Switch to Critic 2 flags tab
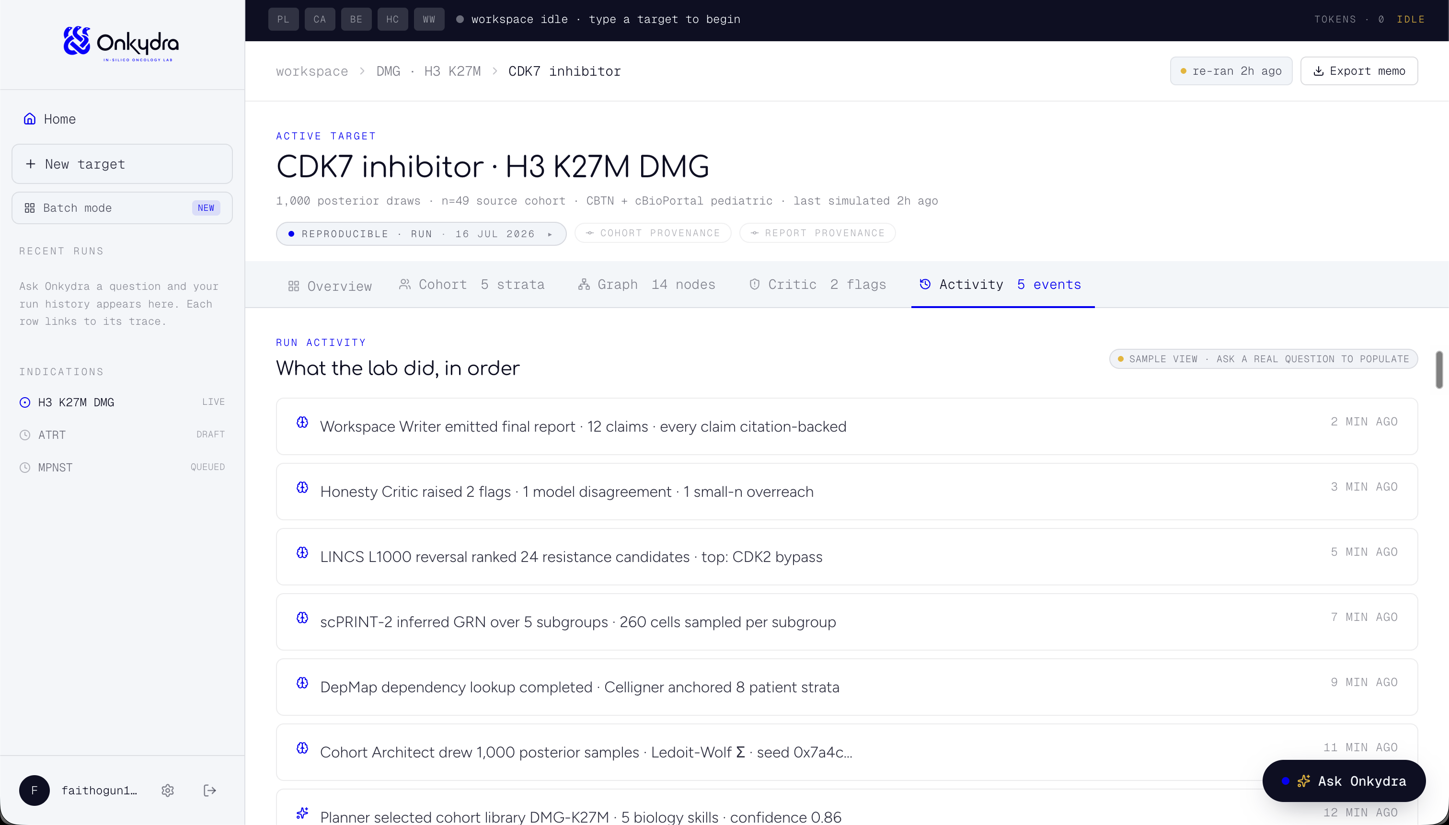The height and width of the screenshot is (825, 1449). (x=817, y=285)
